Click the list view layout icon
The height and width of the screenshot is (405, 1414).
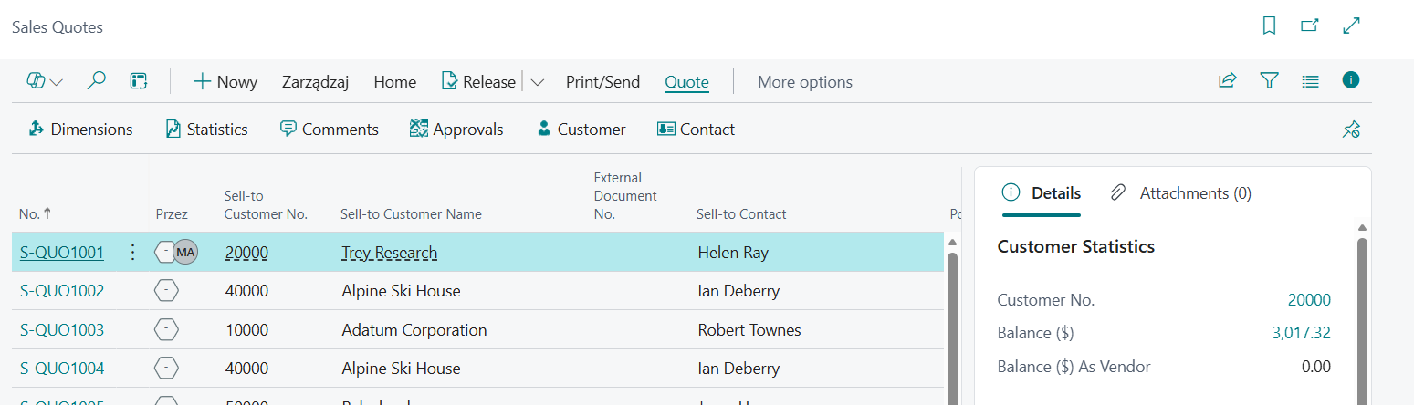coord(1310,81)
